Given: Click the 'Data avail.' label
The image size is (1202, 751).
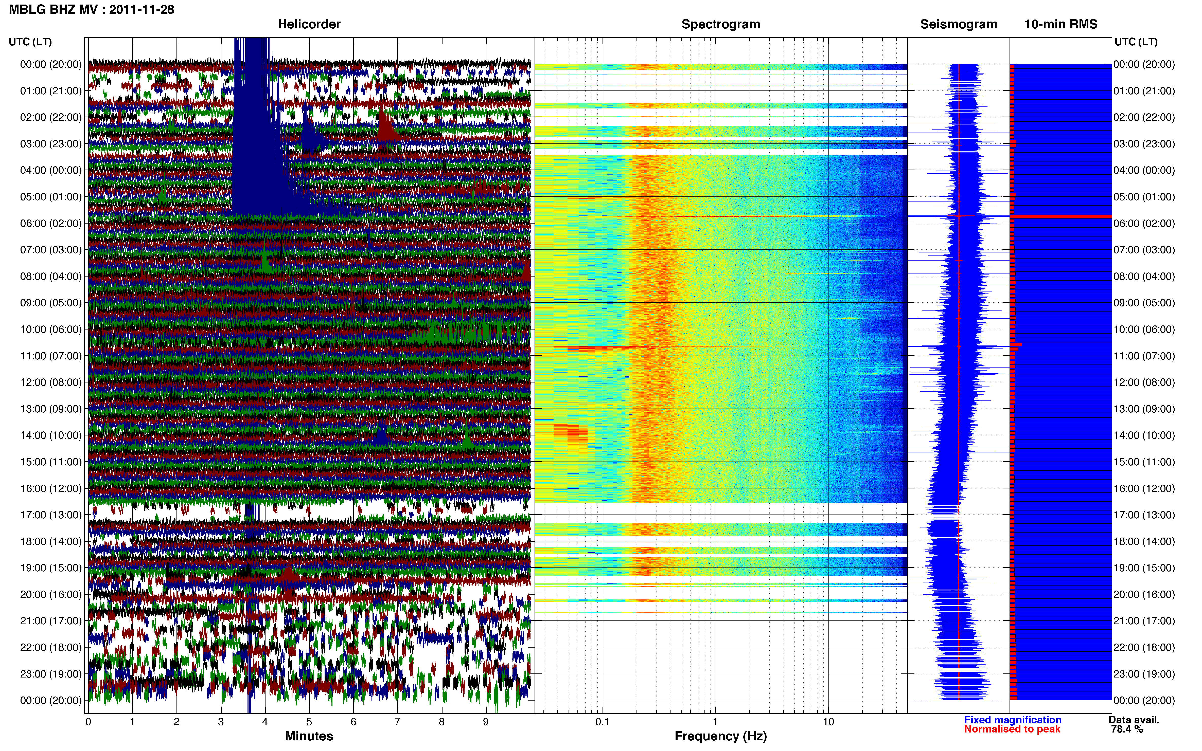Looking at the screenshot, I should (1134, 720).
